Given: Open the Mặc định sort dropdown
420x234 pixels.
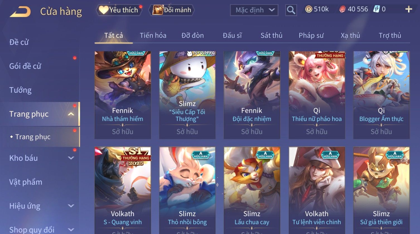Looking at the screenshot, I should 254,10.
